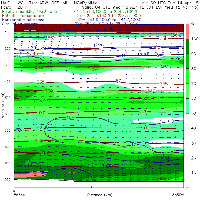
Task: Click the 'H 17.68' wind maximum label
Action: click(x=143, y=52)
